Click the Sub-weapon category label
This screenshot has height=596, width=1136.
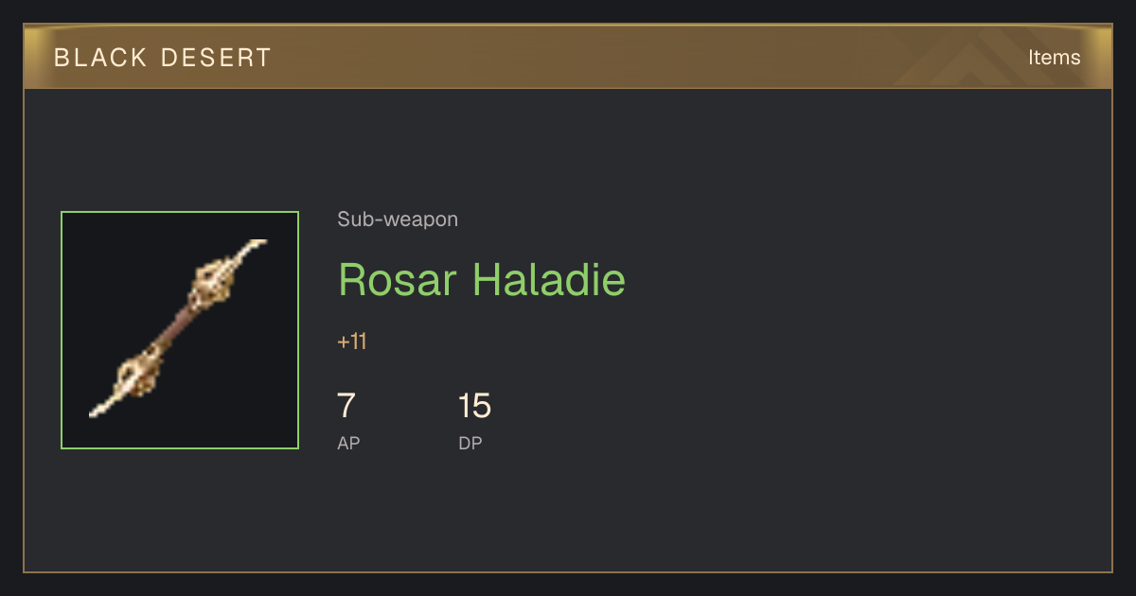[398, 219]
